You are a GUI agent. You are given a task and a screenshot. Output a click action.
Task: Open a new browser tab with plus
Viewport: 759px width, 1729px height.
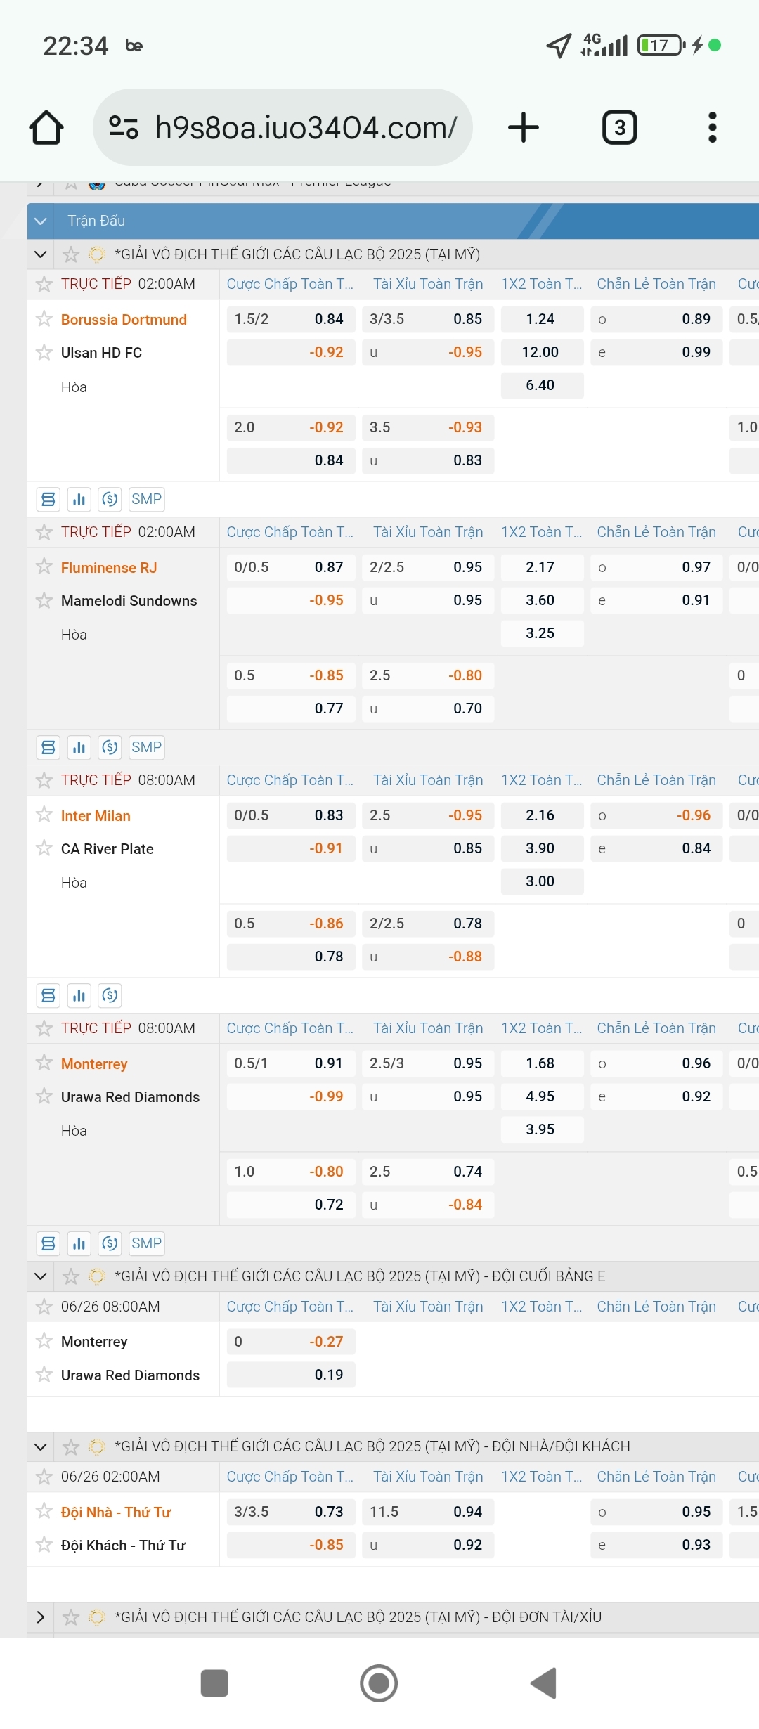tap(523, 127)
